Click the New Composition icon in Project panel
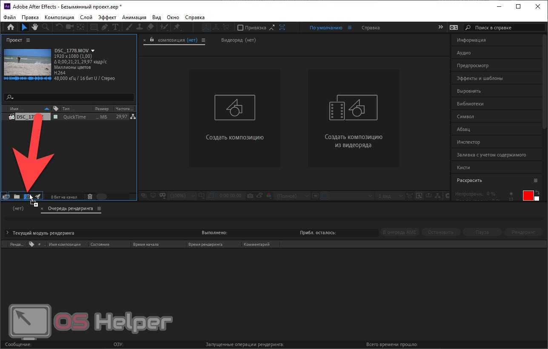The width and height of the screenshot is (548, 349). click(x=27, y=196)
